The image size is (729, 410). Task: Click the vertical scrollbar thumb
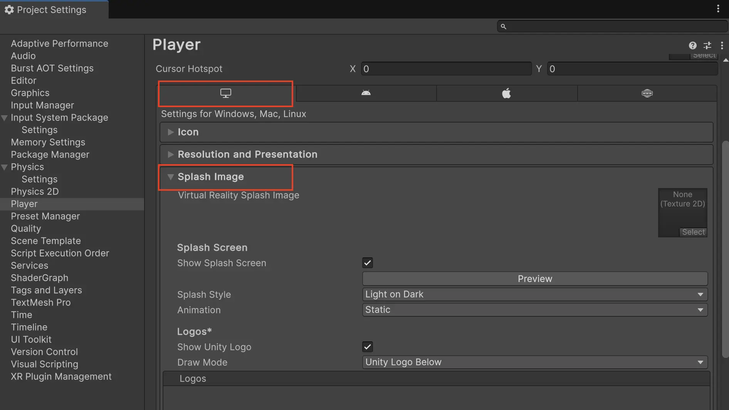[725, 249]
